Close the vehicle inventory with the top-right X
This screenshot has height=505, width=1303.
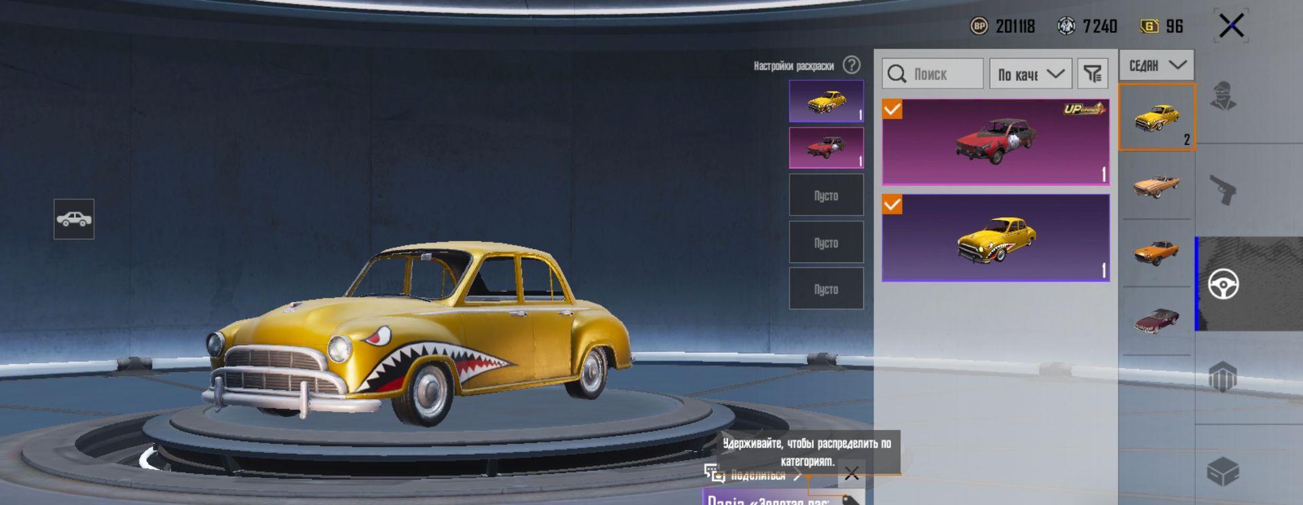pyautogui.click(x=1231, y=26)
